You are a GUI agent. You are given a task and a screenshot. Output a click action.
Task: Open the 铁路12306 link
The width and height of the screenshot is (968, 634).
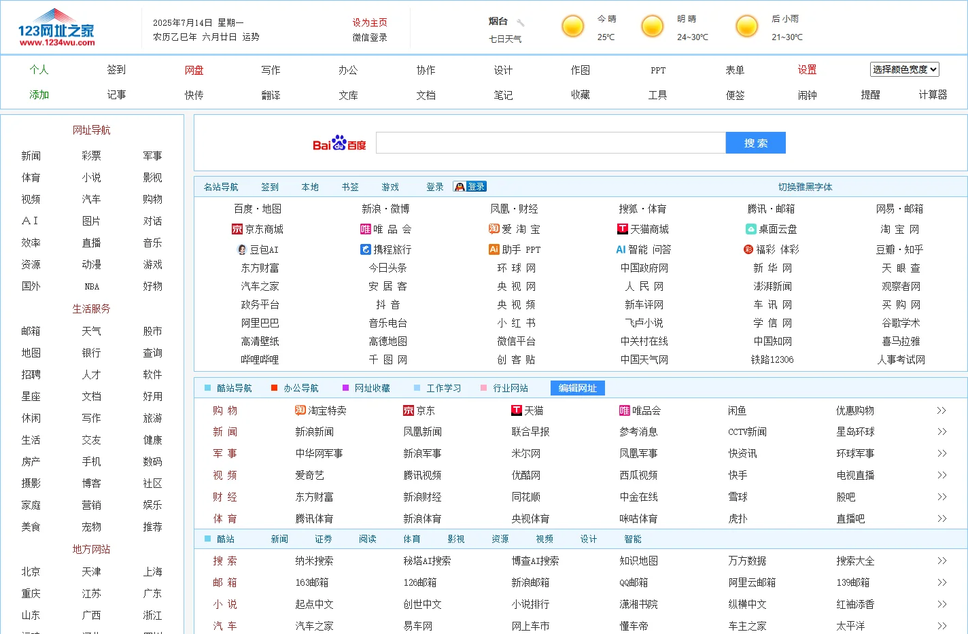click(772, 359)
